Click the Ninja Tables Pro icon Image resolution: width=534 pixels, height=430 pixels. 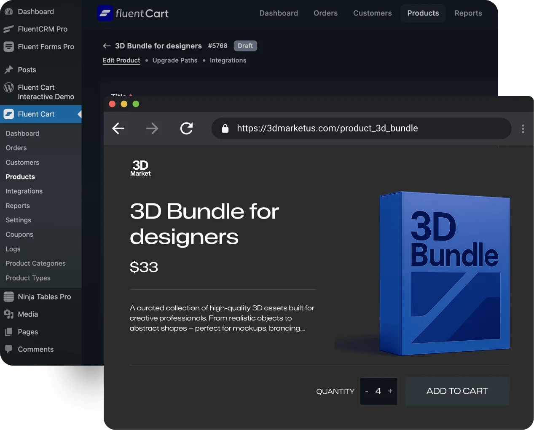(8, 296)
